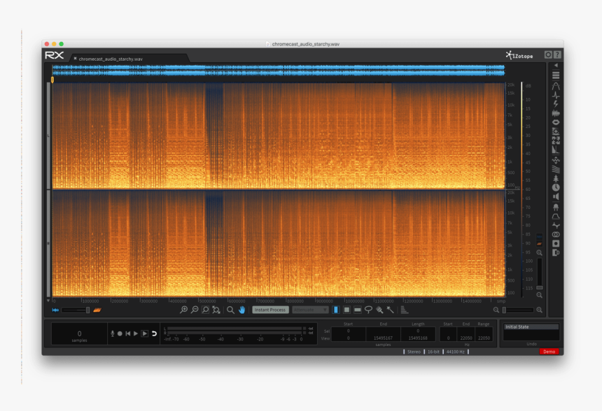Choose the magic wand selection tool
This screenshot has width=602, height=411.
click(390, 310)
